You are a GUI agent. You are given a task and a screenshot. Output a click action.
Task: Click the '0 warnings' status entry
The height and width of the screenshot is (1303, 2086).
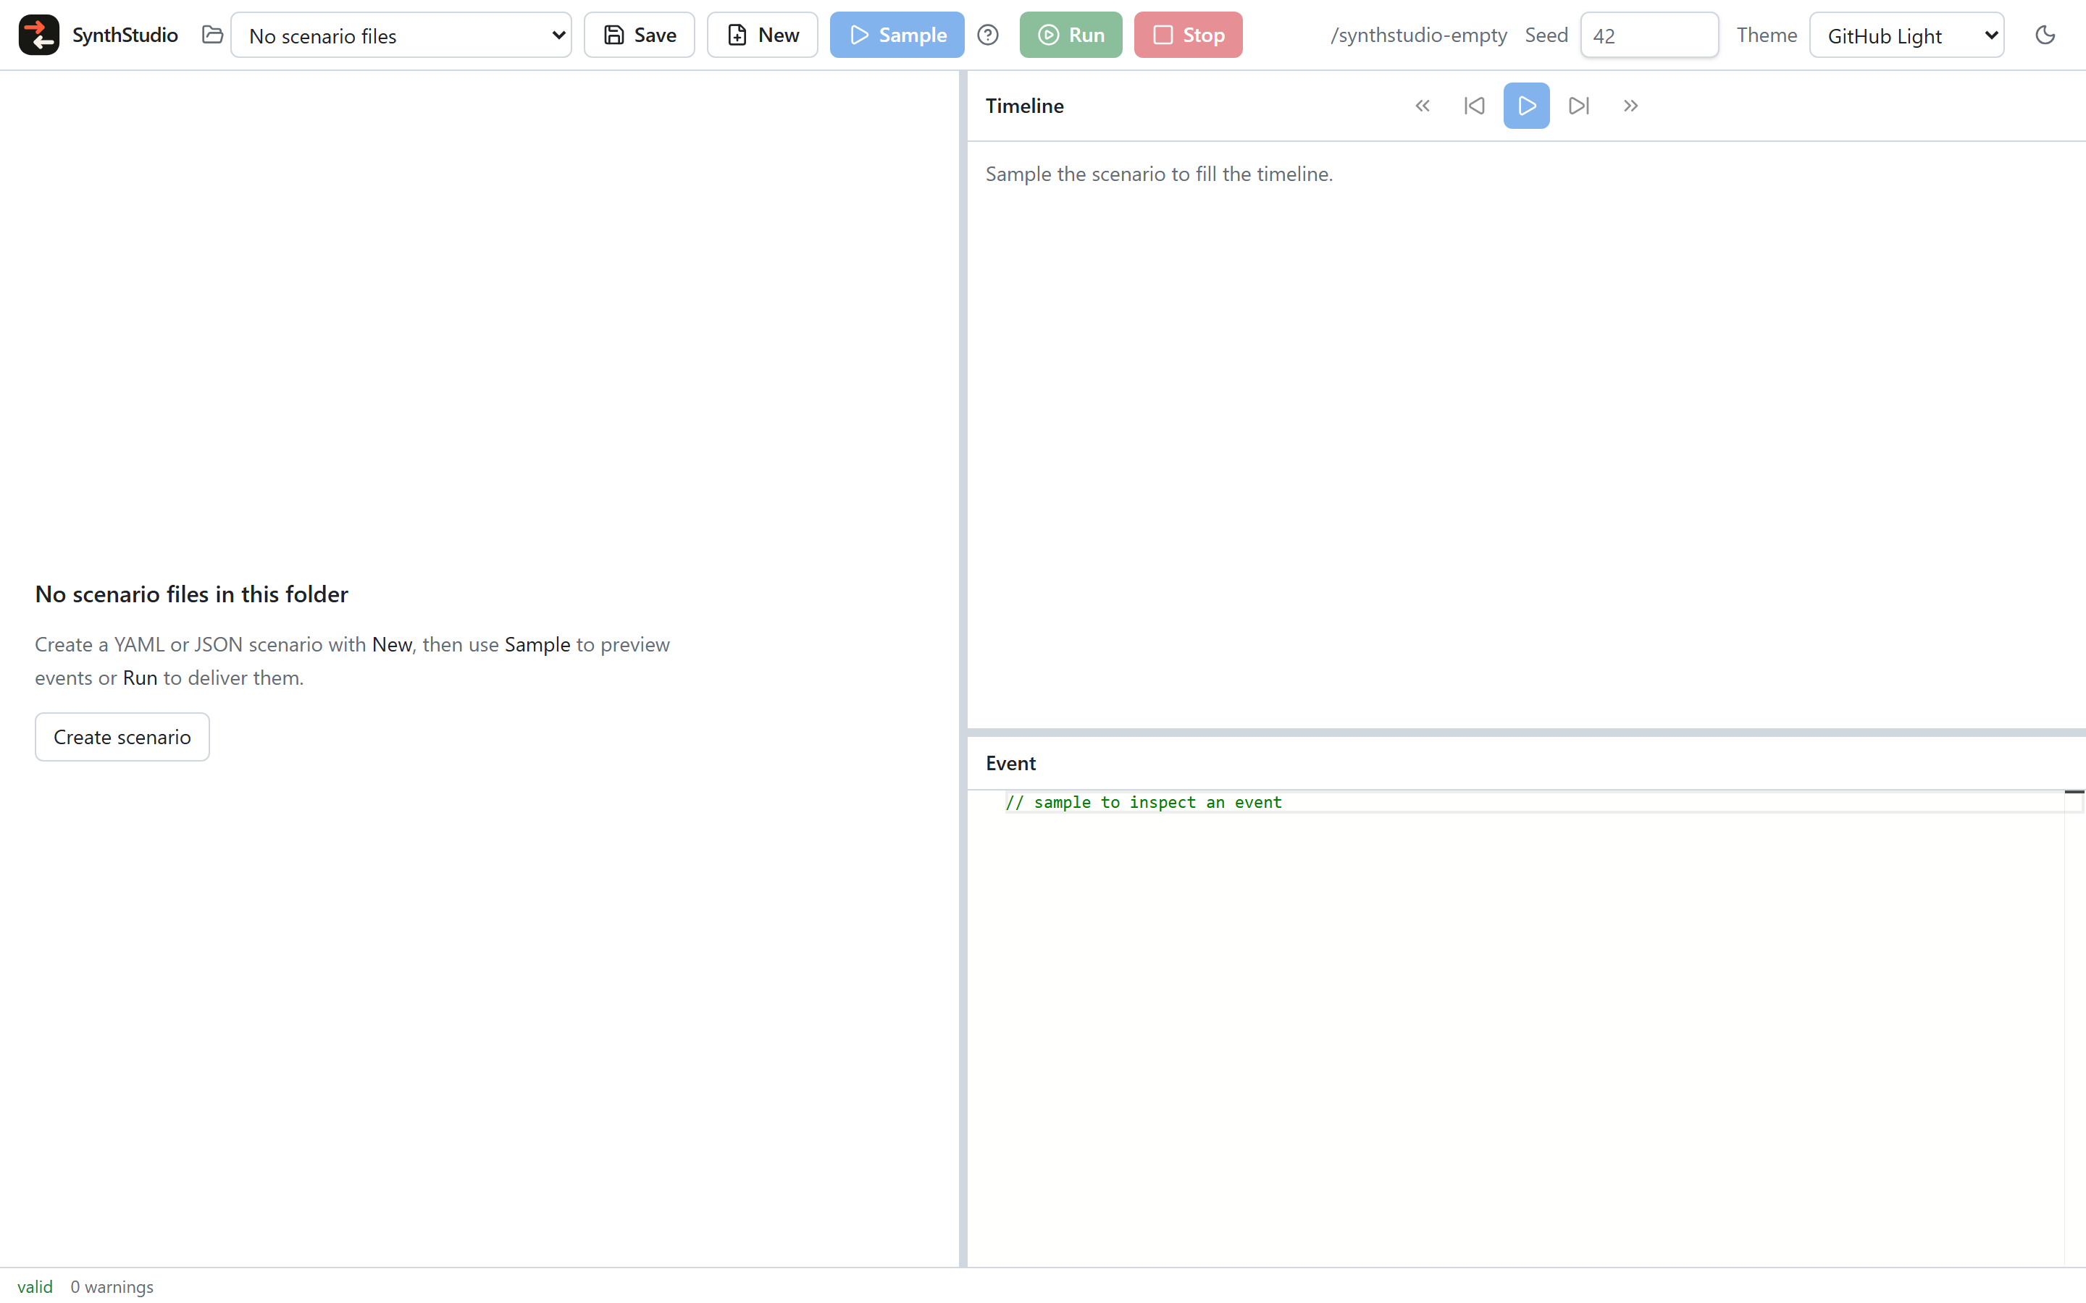pos(112,1286)
